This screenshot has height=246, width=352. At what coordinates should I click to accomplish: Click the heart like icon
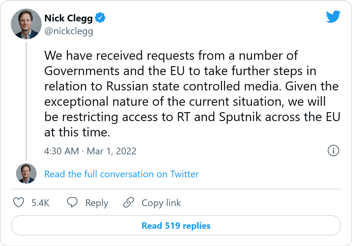(x=19, y=203)
